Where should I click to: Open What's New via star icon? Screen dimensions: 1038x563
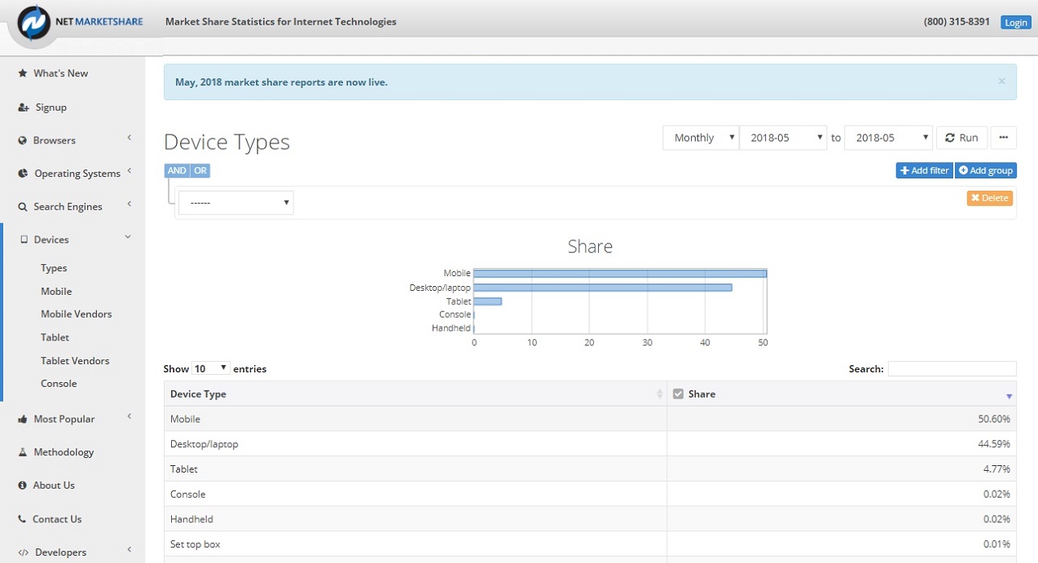click(23, 73)
